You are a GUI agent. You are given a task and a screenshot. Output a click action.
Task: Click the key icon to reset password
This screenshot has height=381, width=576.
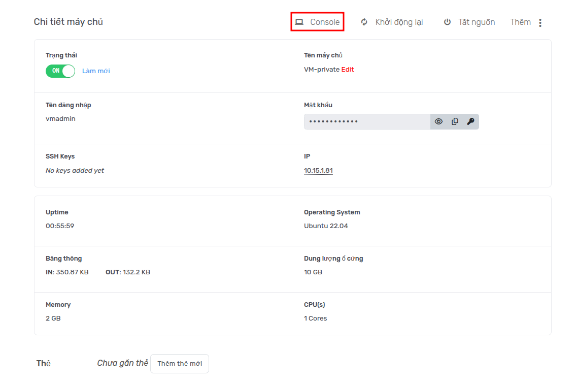(x=470, y=121)
